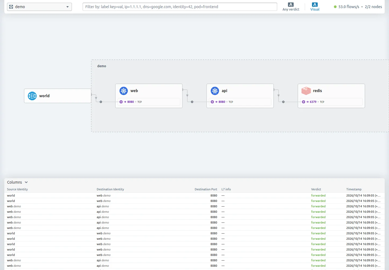Click the Timestamp column header
The width and height of the screenshot is (389, 270).
pyautogui.click(x=354, y=189)
